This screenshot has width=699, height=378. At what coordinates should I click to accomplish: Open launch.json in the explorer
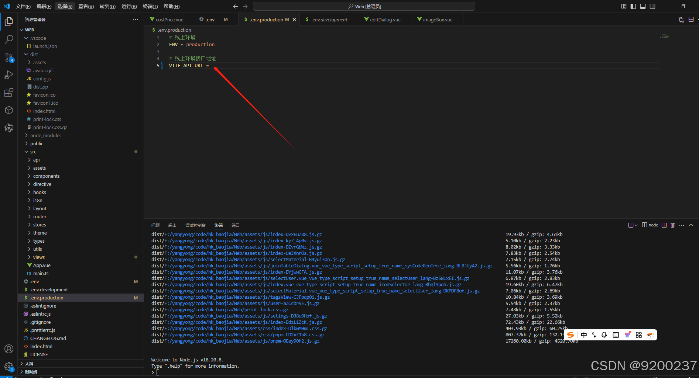point(80,46)
